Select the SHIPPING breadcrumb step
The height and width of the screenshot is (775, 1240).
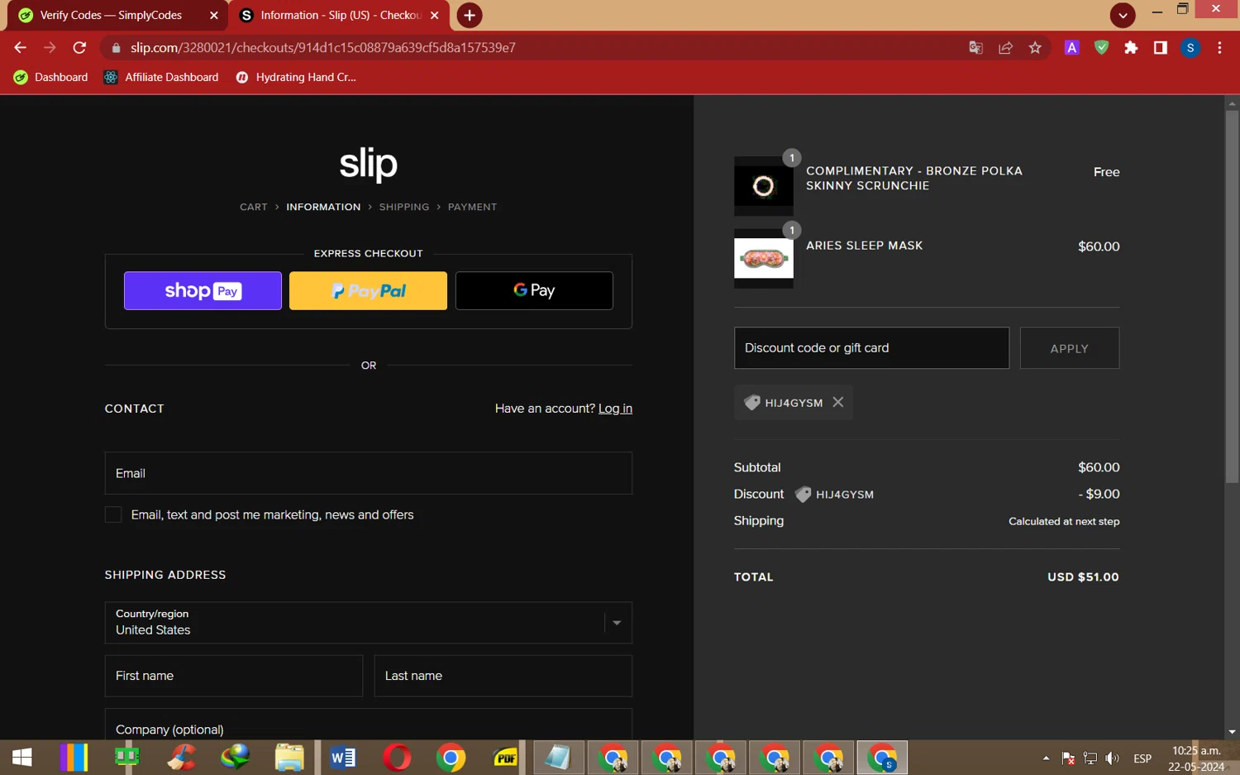(x=404, y=207)
